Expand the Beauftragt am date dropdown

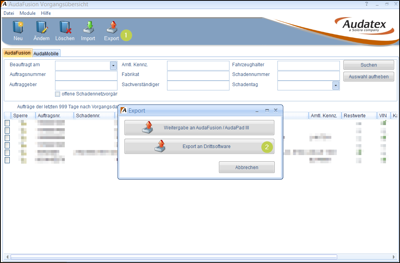114,66
